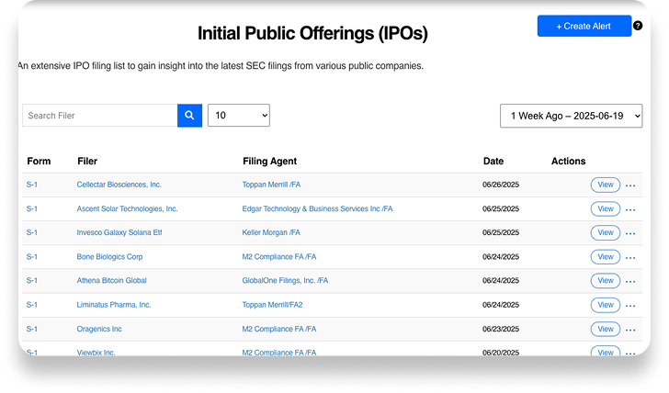View the Cellectar Biosciences filing
669x393 pixels.
605,185
